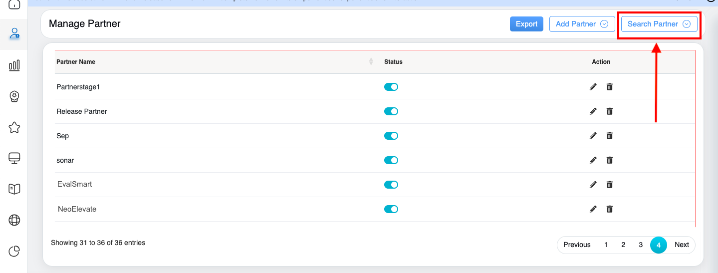The height and width of the screenshot is (273, 718).
Task: Click the user settings sidebar icon
Action: click(x=14, y=34)
